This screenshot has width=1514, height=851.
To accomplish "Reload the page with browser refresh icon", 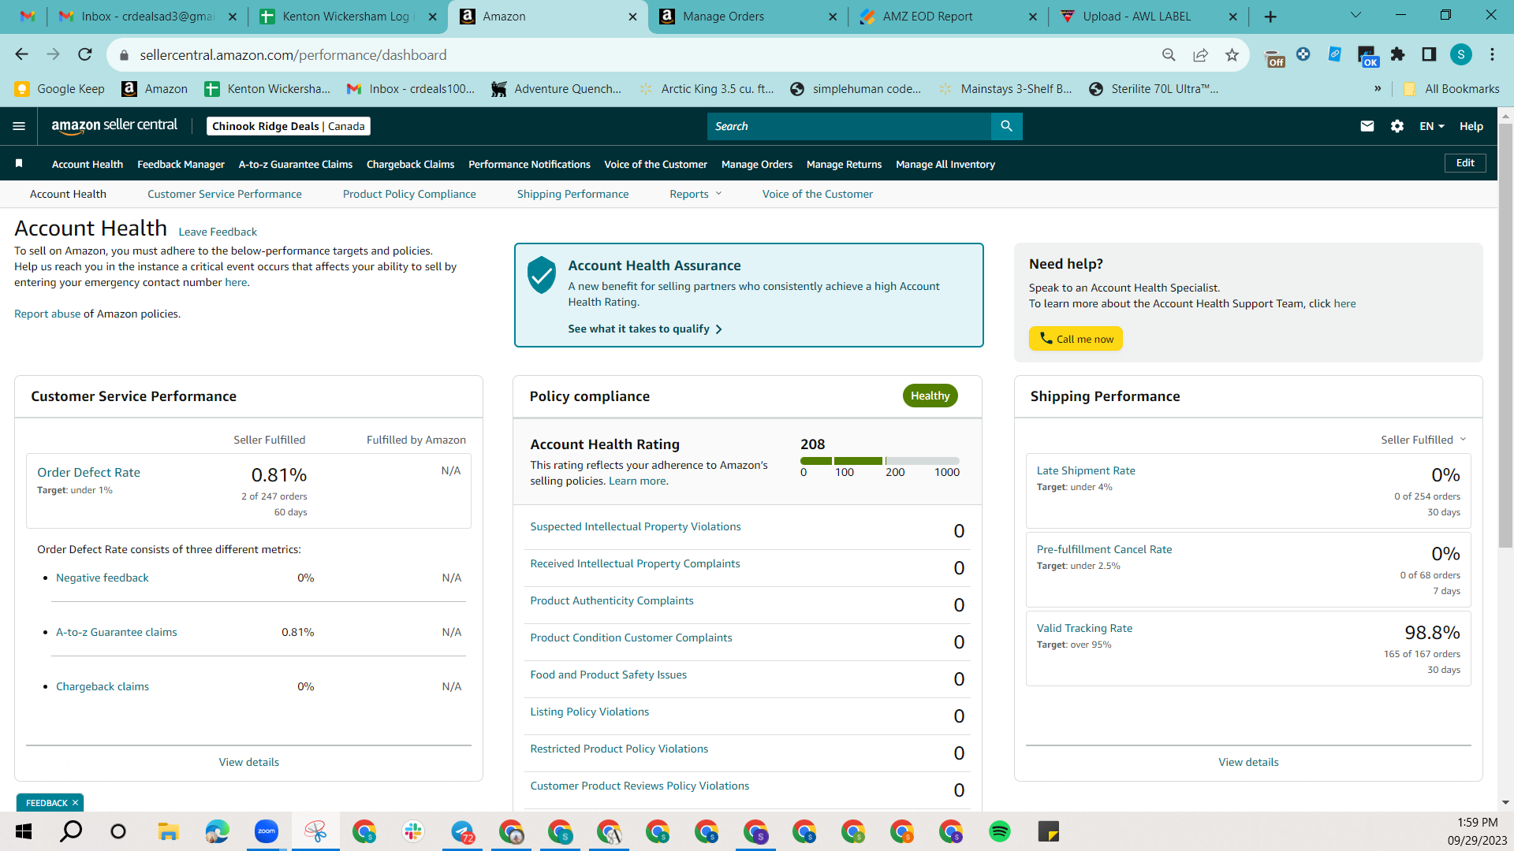I will [x=85, y=54].
